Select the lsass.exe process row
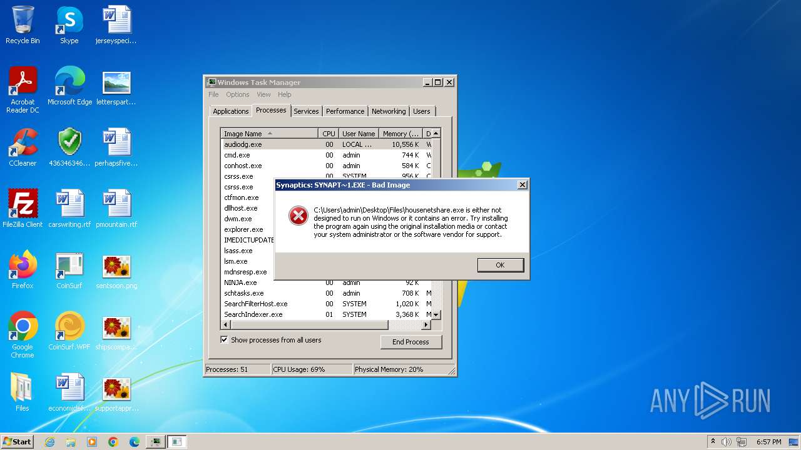The image size is (801, 450). tap(248, 251)
